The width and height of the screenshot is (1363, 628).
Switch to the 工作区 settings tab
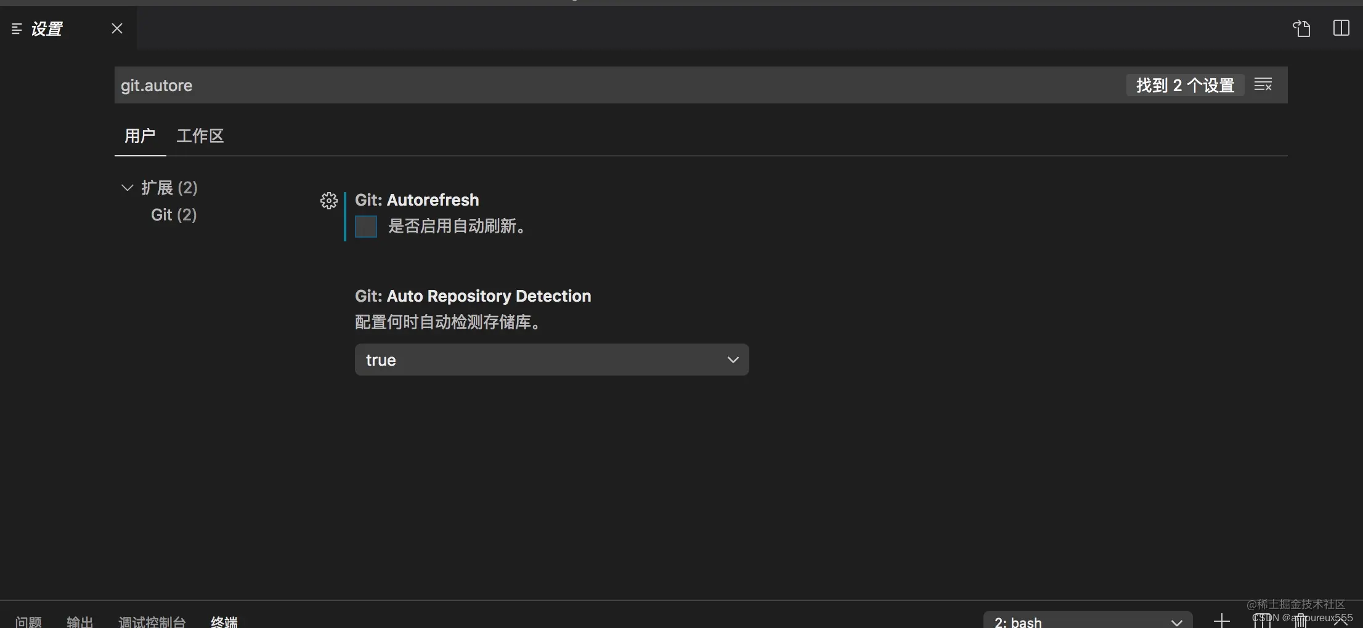tap(200, 136)
